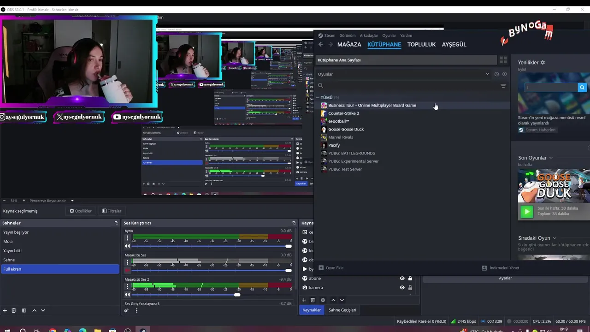This screenshot has width=590, height=332.
Task: Open the Görünüm menu in Steam
Action: point(348,36)
